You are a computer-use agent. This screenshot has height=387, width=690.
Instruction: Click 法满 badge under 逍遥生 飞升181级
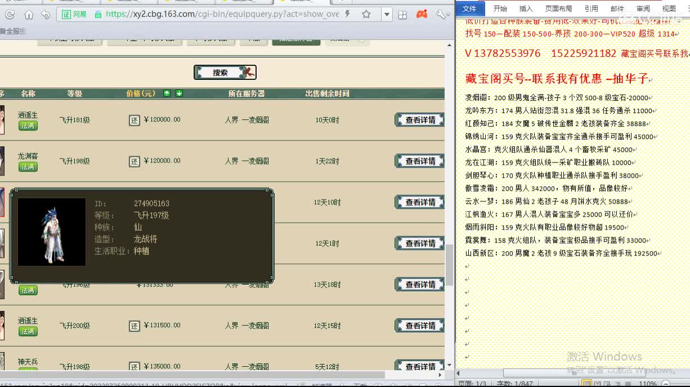pos(28,126)
